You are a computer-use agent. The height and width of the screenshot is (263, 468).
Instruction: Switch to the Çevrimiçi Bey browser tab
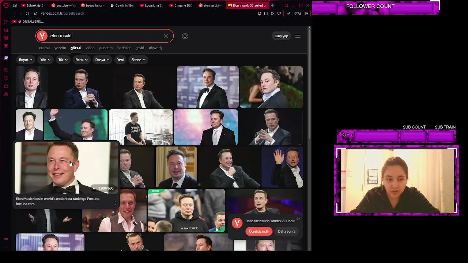pos(123,5)
